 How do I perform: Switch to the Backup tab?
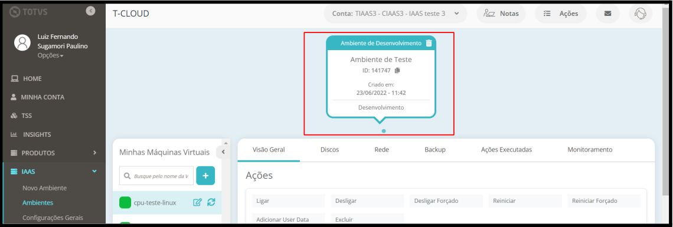434,150
